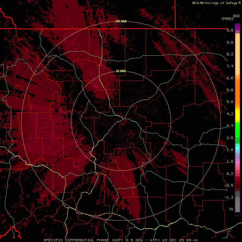
Task: Click the -1.3 scale value
Action: pyautogui.click(x=229, y=197)
